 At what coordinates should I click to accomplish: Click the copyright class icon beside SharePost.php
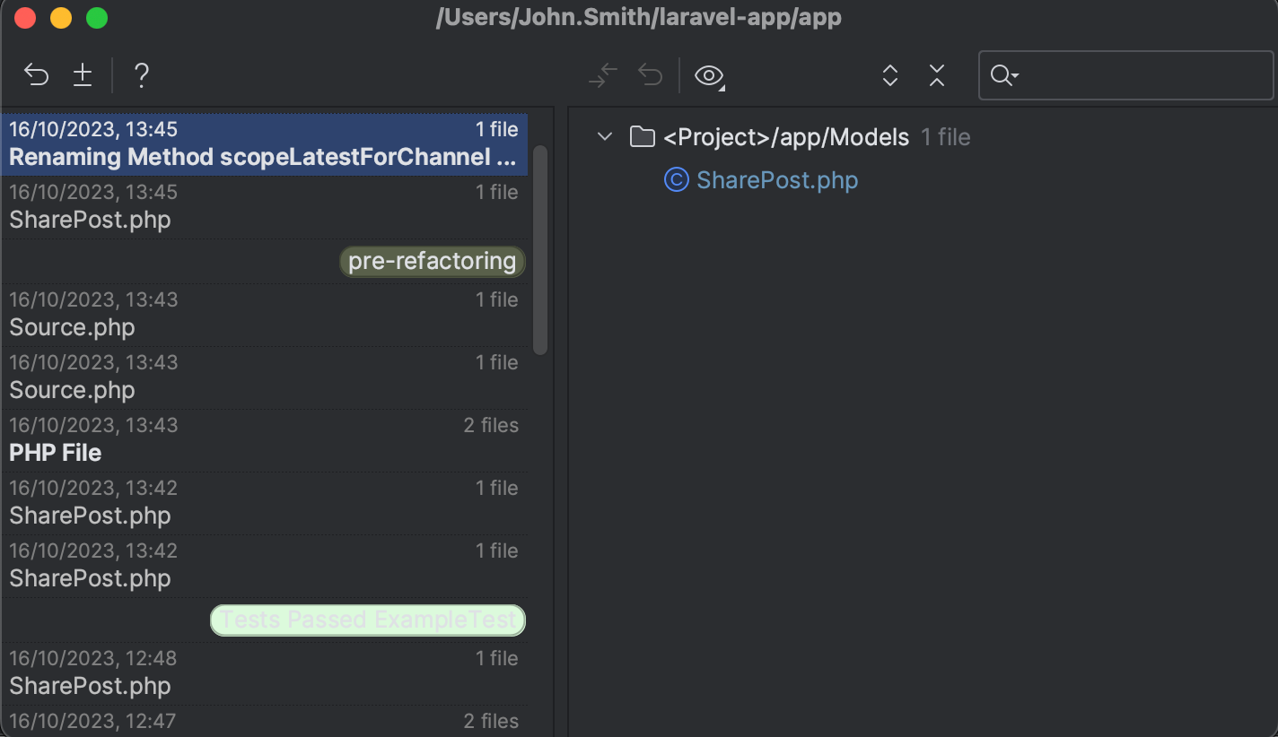coord(676,180)
